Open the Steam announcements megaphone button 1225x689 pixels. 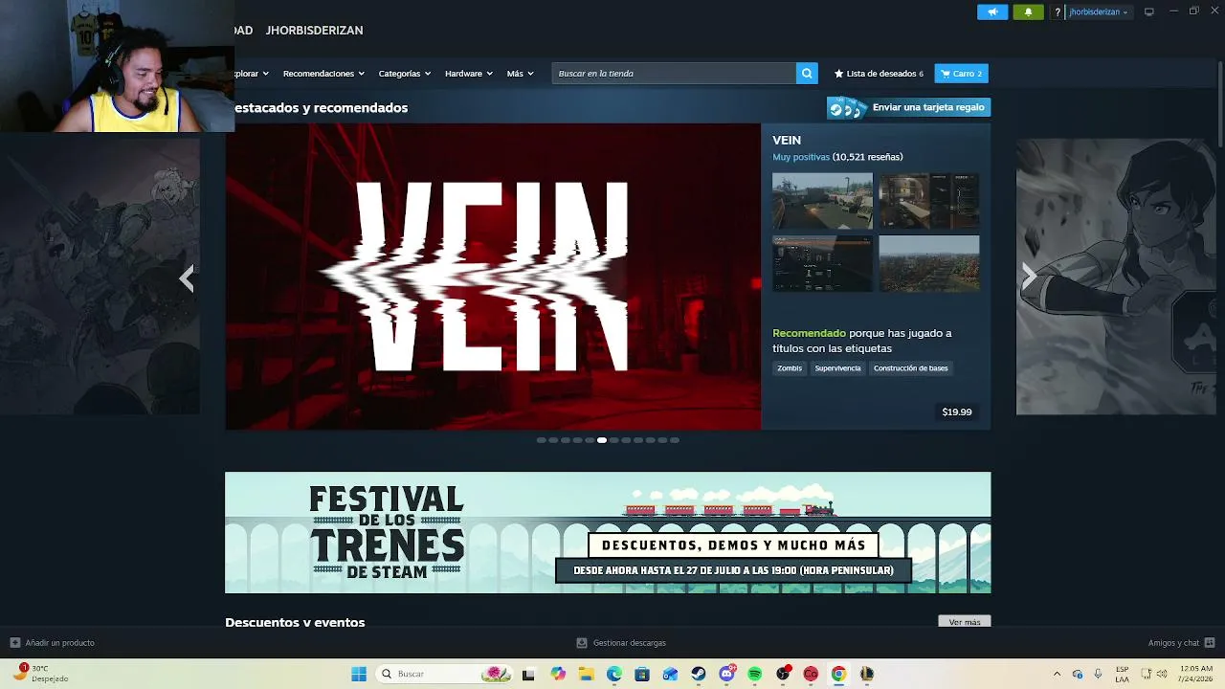tap(992, 11)
